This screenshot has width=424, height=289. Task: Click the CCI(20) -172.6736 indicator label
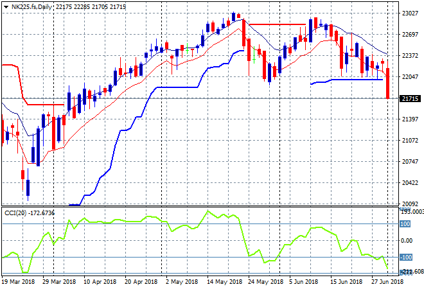[x=30, y=213]
